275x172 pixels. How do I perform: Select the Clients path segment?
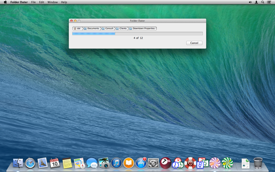[x=121, y=28]
